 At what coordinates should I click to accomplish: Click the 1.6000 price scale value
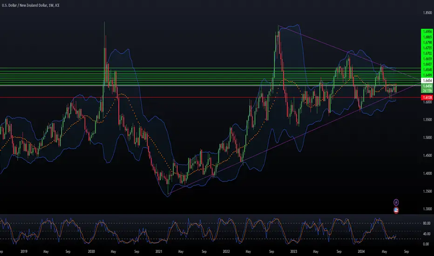click(427, 102)
